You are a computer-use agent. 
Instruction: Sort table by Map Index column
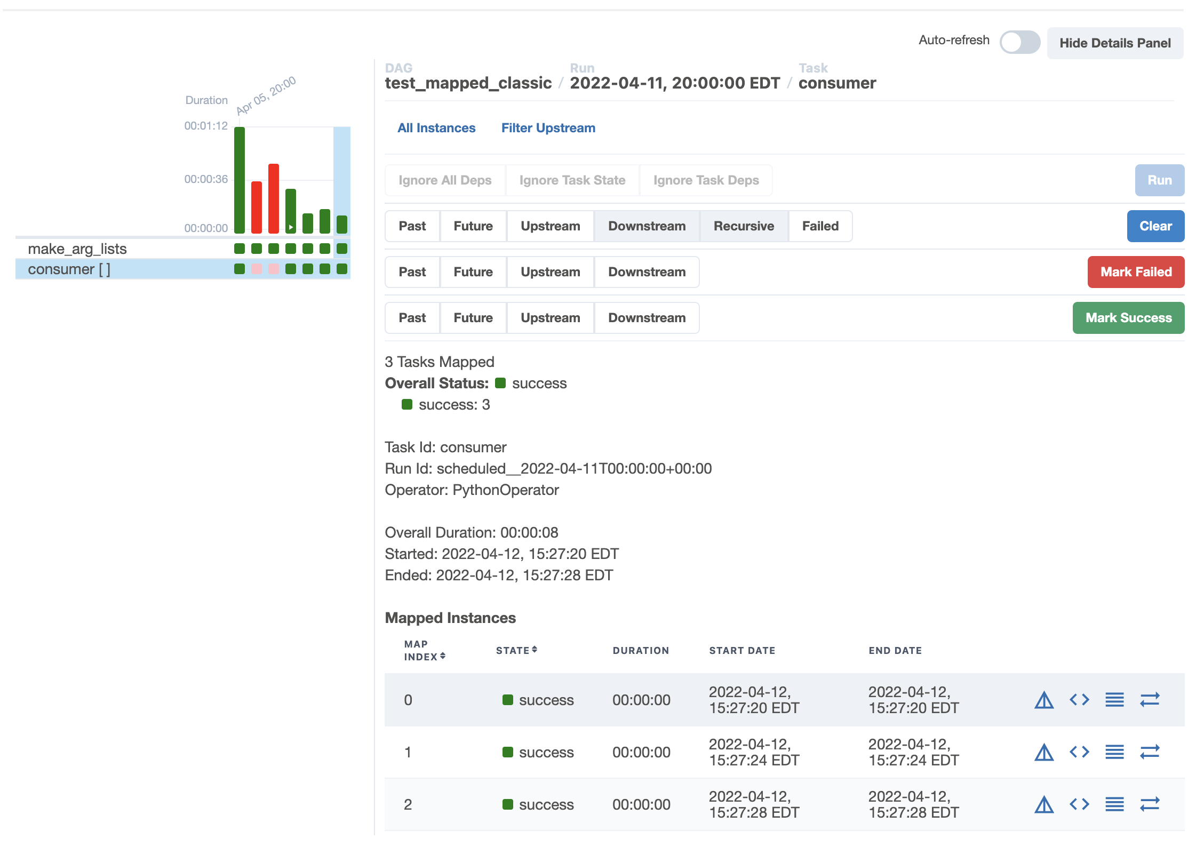tap(424, 650)
